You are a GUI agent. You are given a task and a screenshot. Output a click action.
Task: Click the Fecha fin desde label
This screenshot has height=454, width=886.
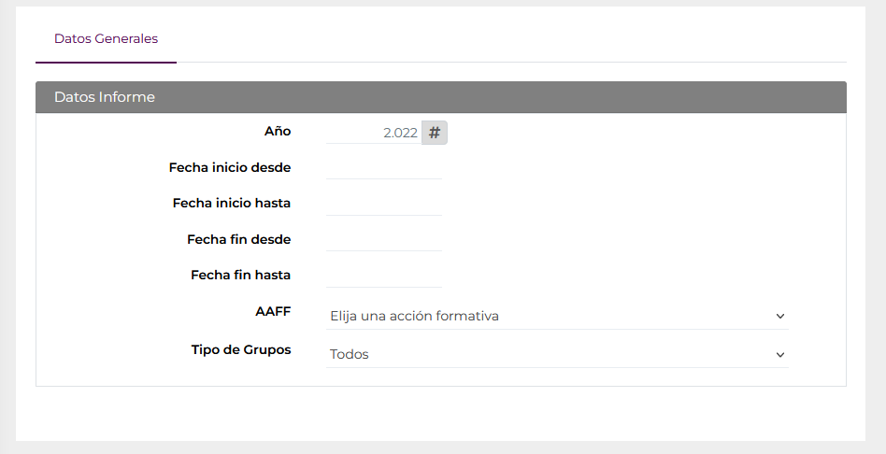pyautogui.click(x=239, y=239)
